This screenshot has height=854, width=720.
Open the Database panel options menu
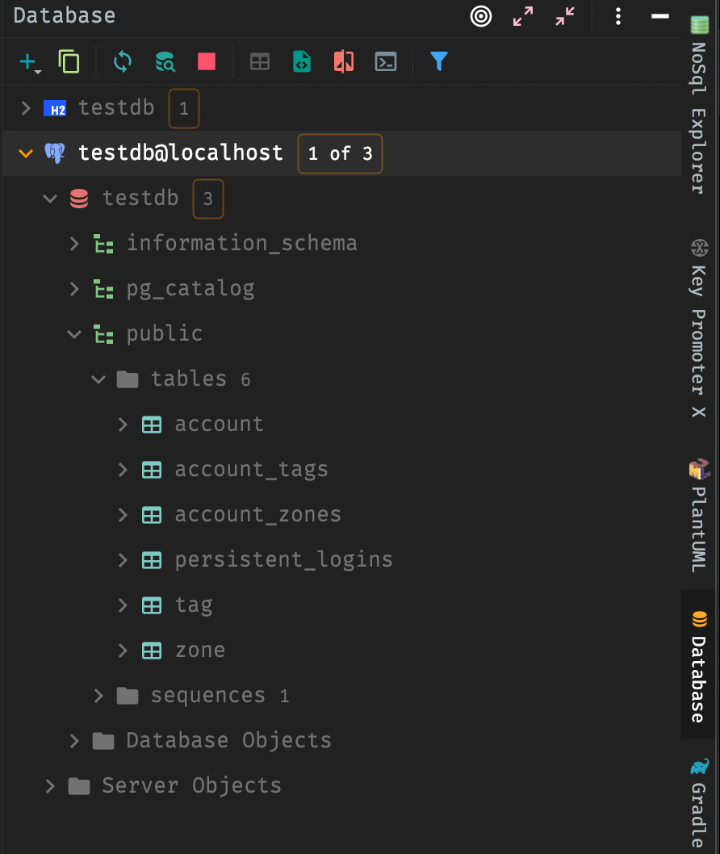click(618, 16)
